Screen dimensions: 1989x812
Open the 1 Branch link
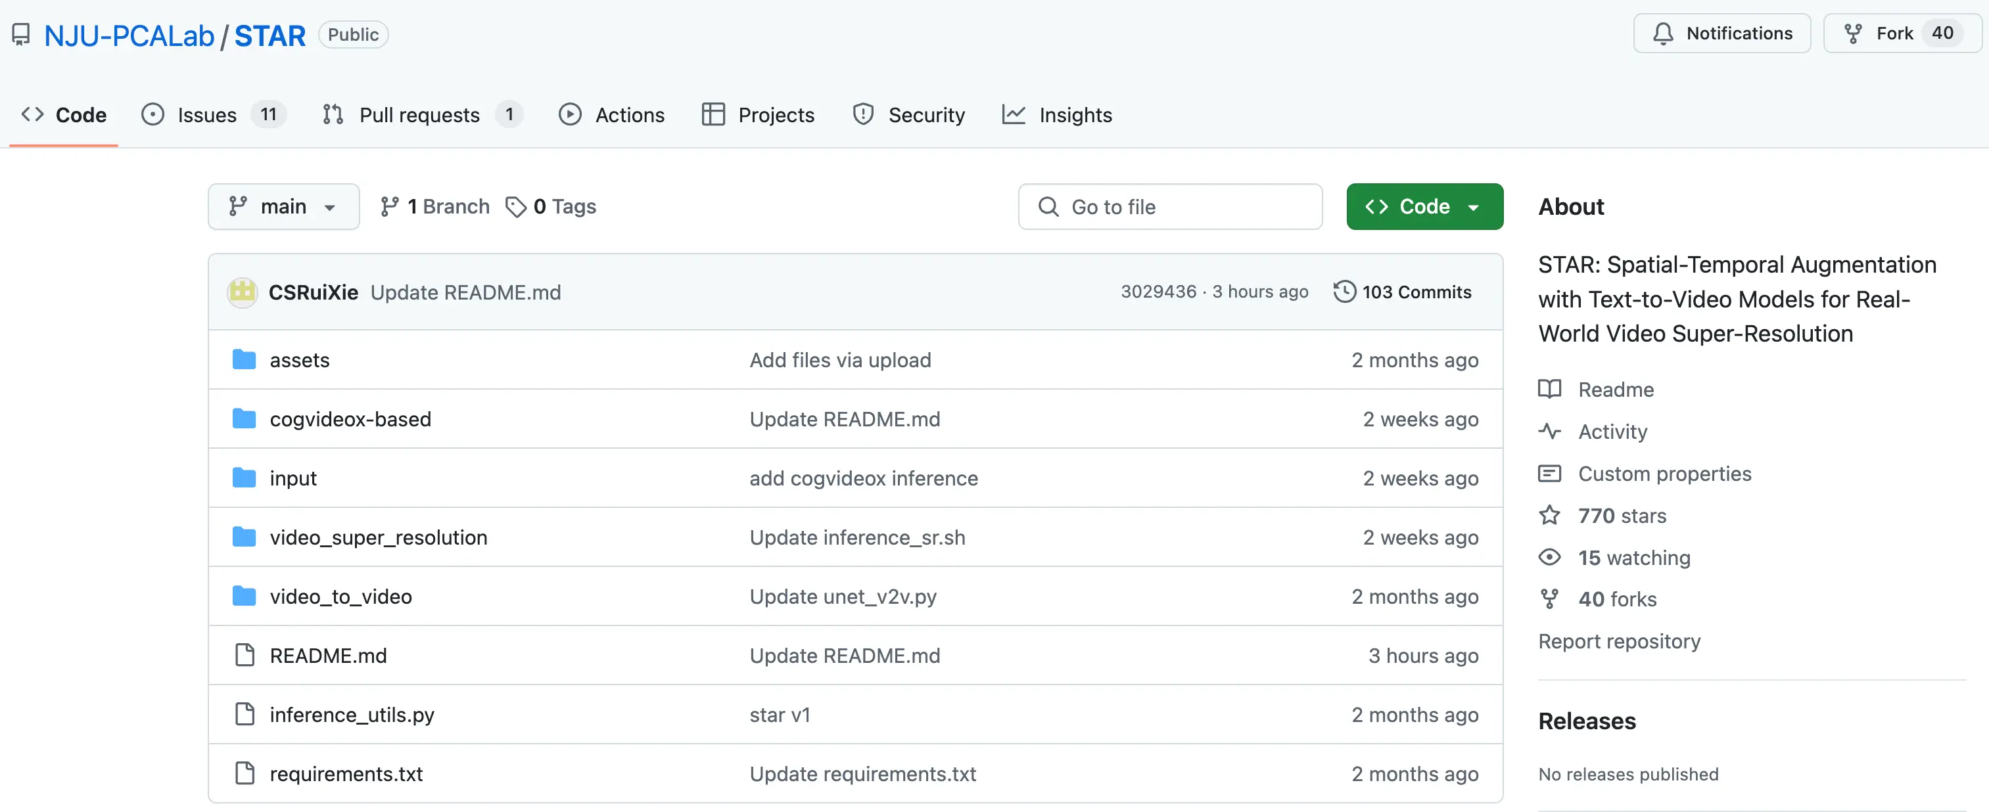434,206
